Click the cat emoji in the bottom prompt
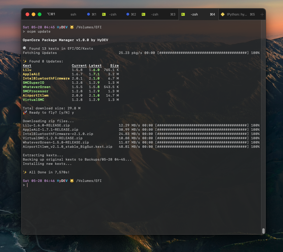283x252 pixels. pyautogui.click(x=72, y=181)
